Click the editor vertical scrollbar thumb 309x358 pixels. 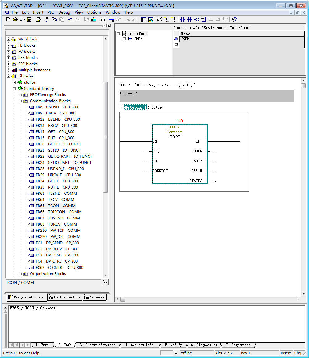point(303,85)
